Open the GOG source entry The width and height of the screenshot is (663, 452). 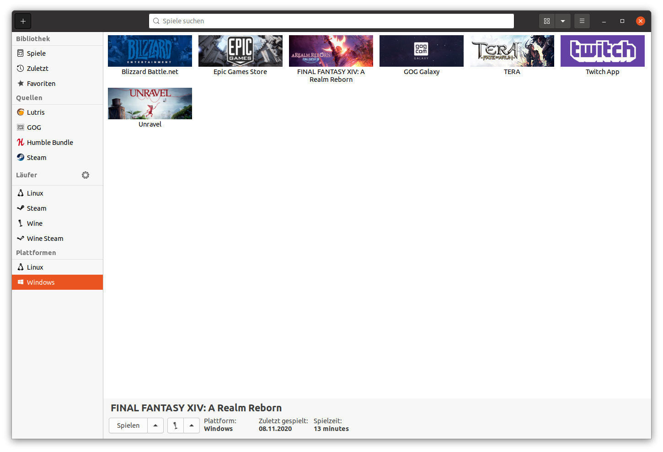34,128
